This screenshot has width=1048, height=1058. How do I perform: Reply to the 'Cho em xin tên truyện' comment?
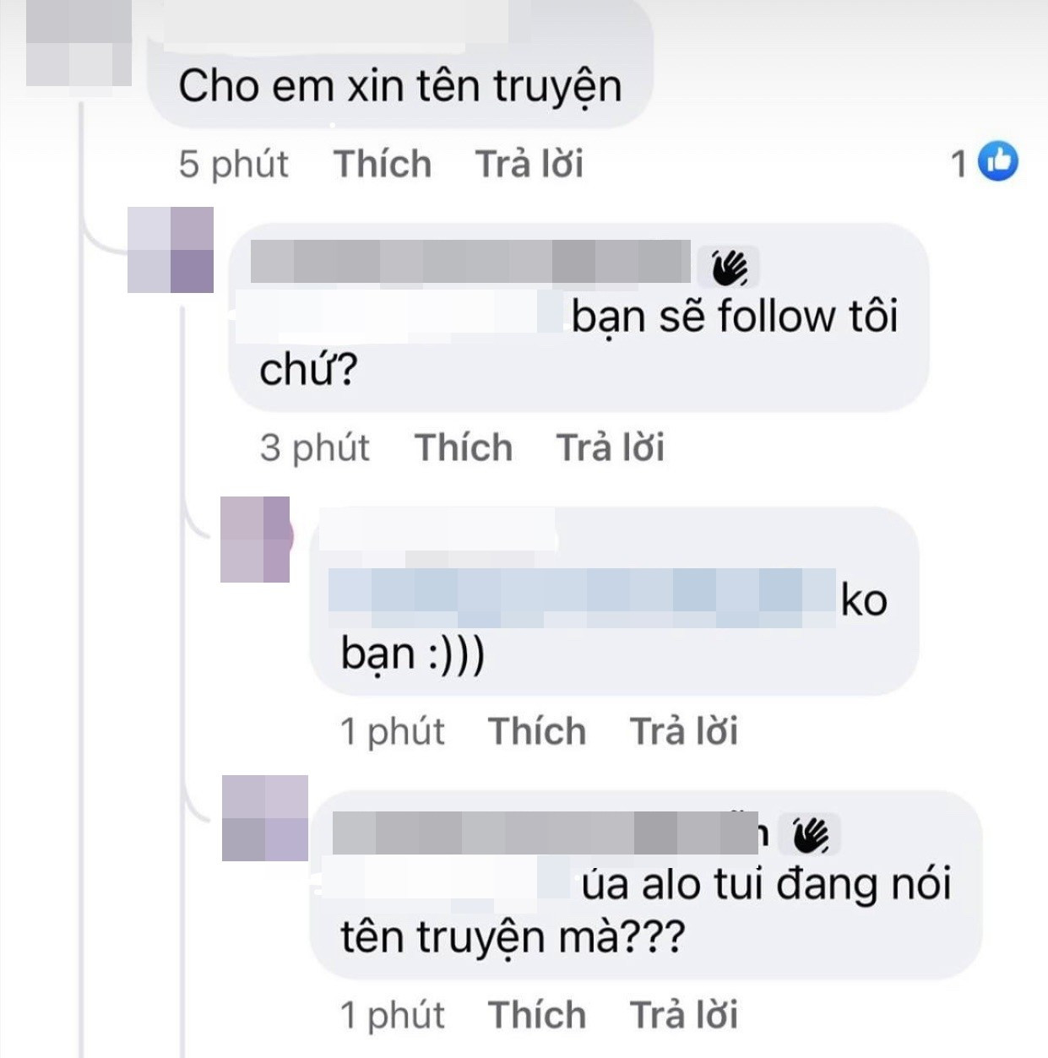point(529,164)
